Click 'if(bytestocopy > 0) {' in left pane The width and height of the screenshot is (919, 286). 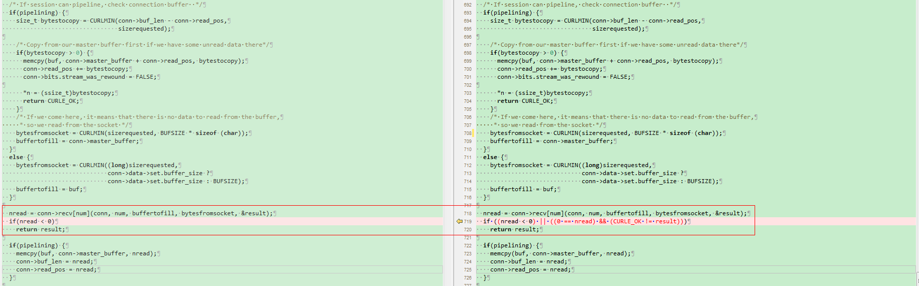tap(53, 53)
